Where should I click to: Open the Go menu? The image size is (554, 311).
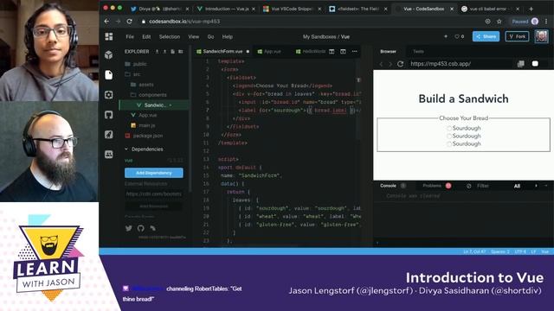click(210, 36)
